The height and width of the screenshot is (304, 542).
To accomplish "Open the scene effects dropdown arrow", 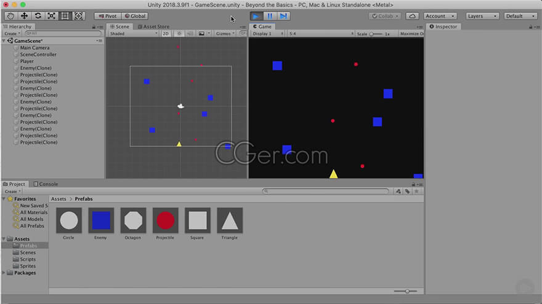I will tap(209, 33).
